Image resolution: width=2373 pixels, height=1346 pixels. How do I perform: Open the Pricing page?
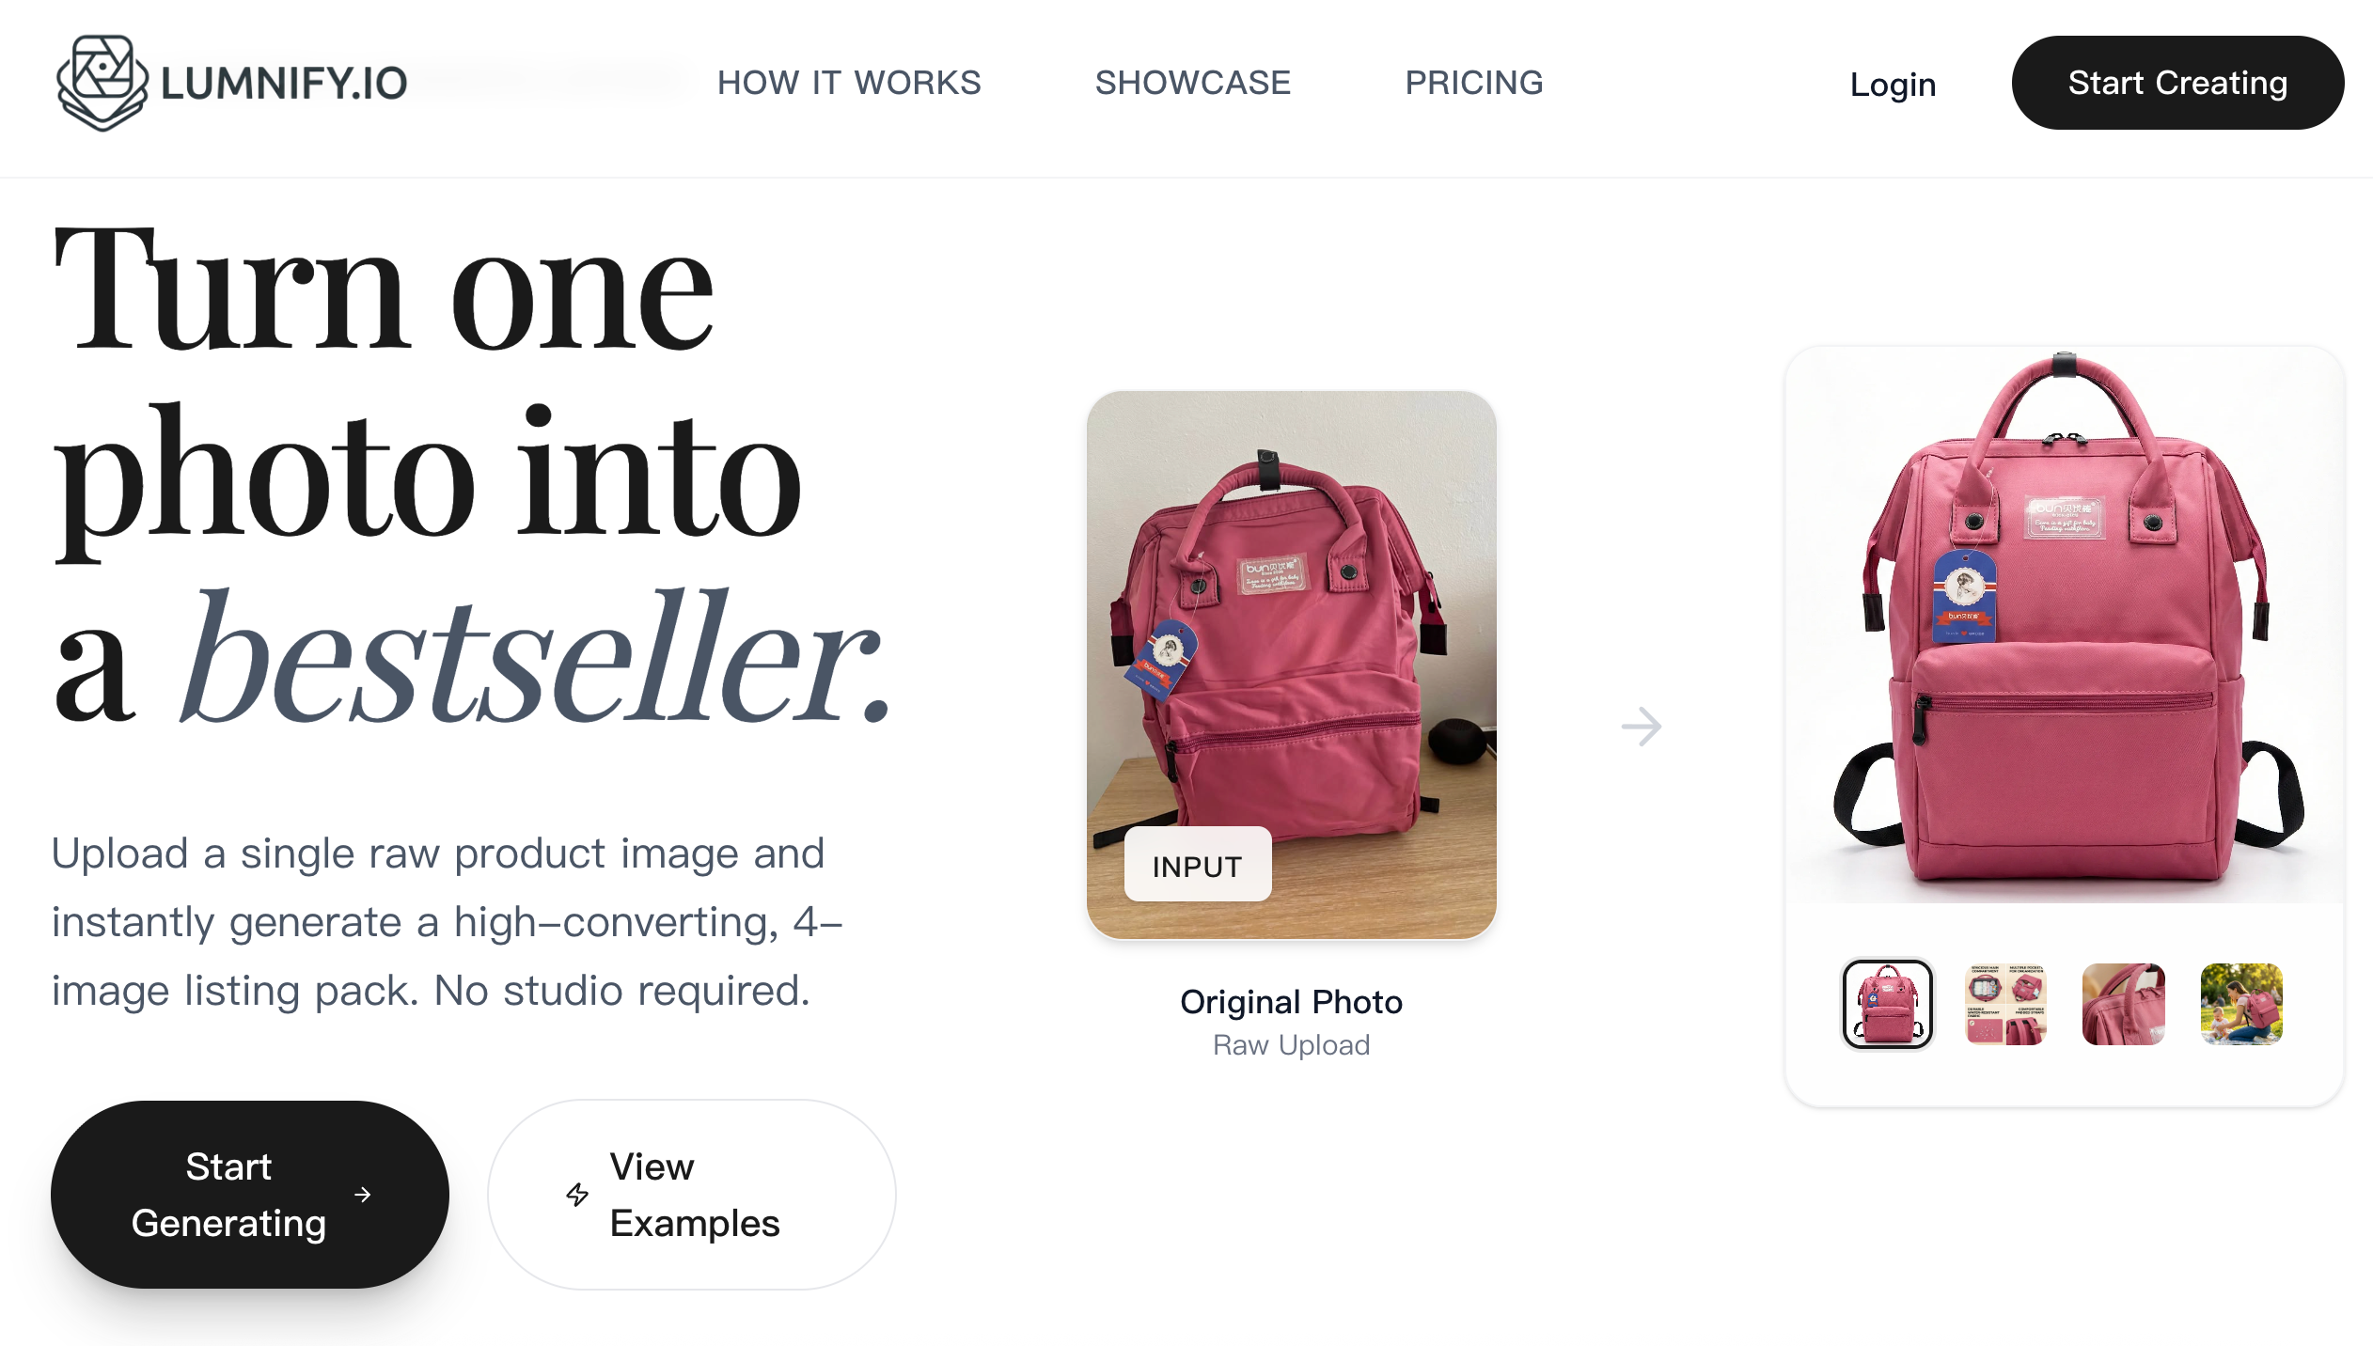click(1474, 83)
